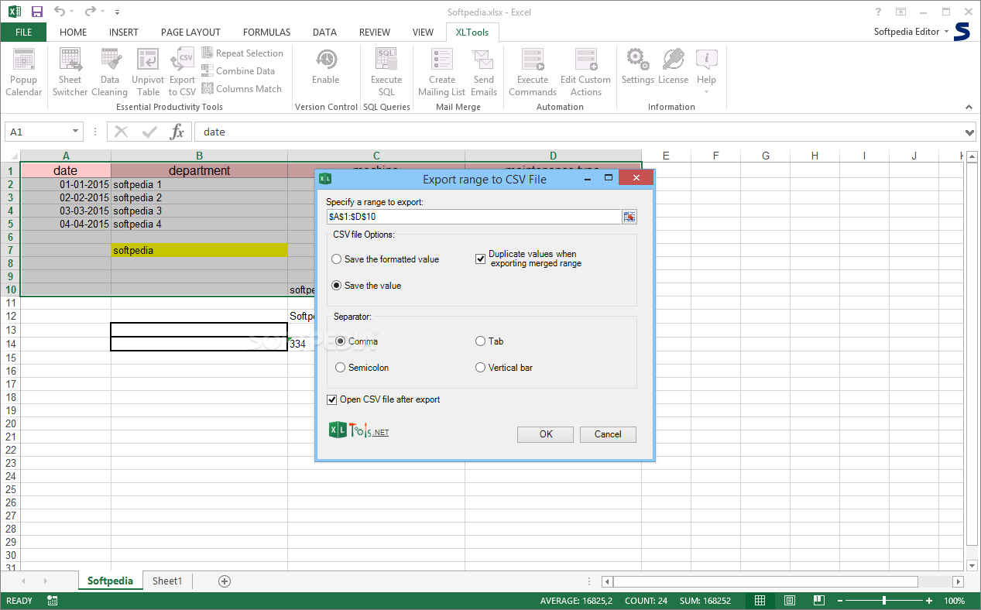Switch to Sheet1 tab
The width and height of the screenshot is (981, 610).
[167, 581]
